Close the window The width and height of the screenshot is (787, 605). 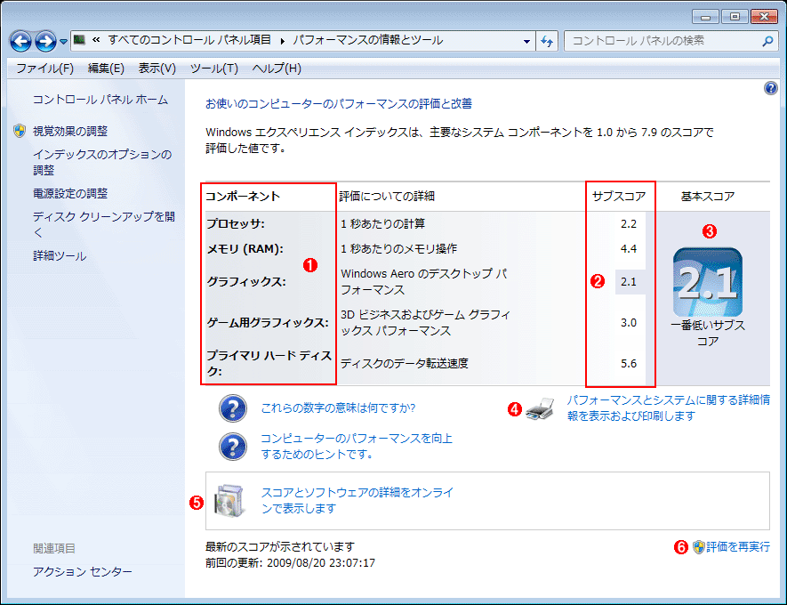[x=764, y=17]
